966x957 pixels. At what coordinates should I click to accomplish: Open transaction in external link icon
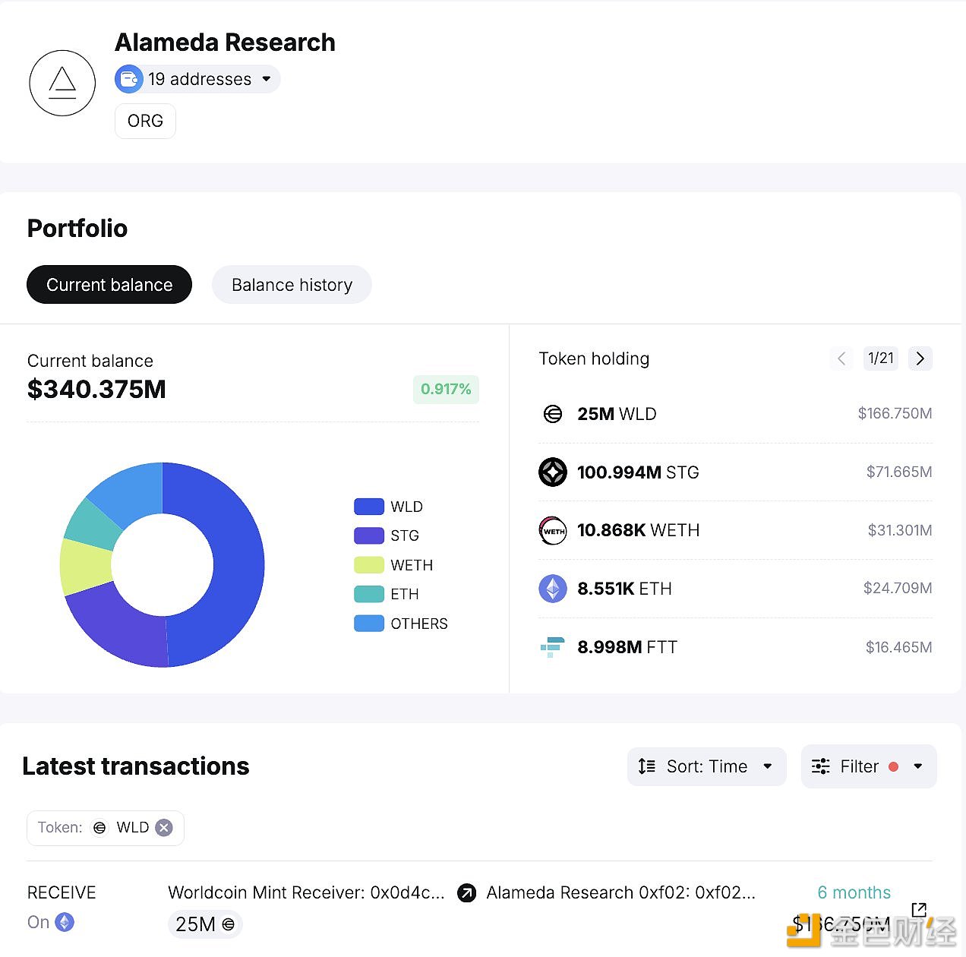[x=919, y=909]
